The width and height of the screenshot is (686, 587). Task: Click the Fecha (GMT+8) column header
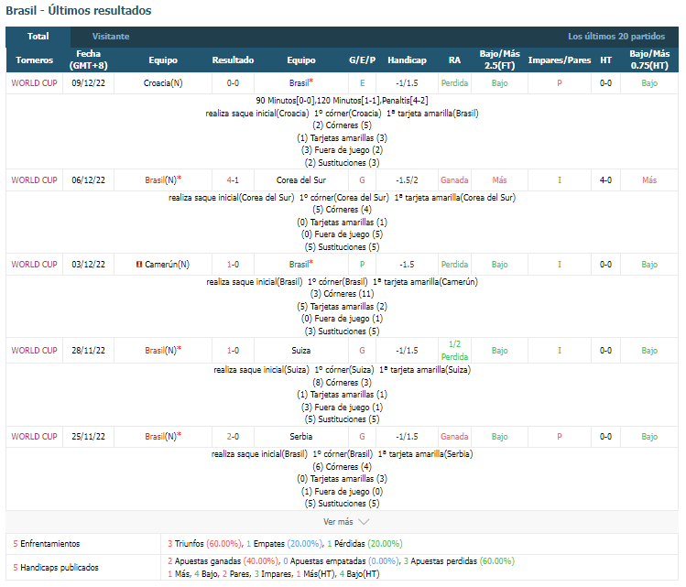click(x=88, y=60)
